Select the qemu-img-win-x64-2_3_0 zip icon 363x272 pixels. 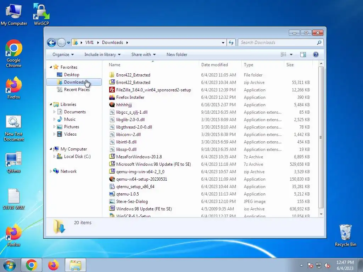112,172
